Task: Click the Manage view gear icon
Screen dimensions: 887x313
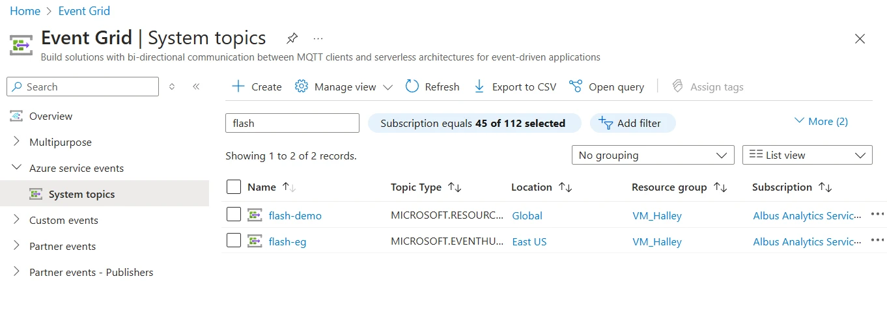Action: point(301,87)
